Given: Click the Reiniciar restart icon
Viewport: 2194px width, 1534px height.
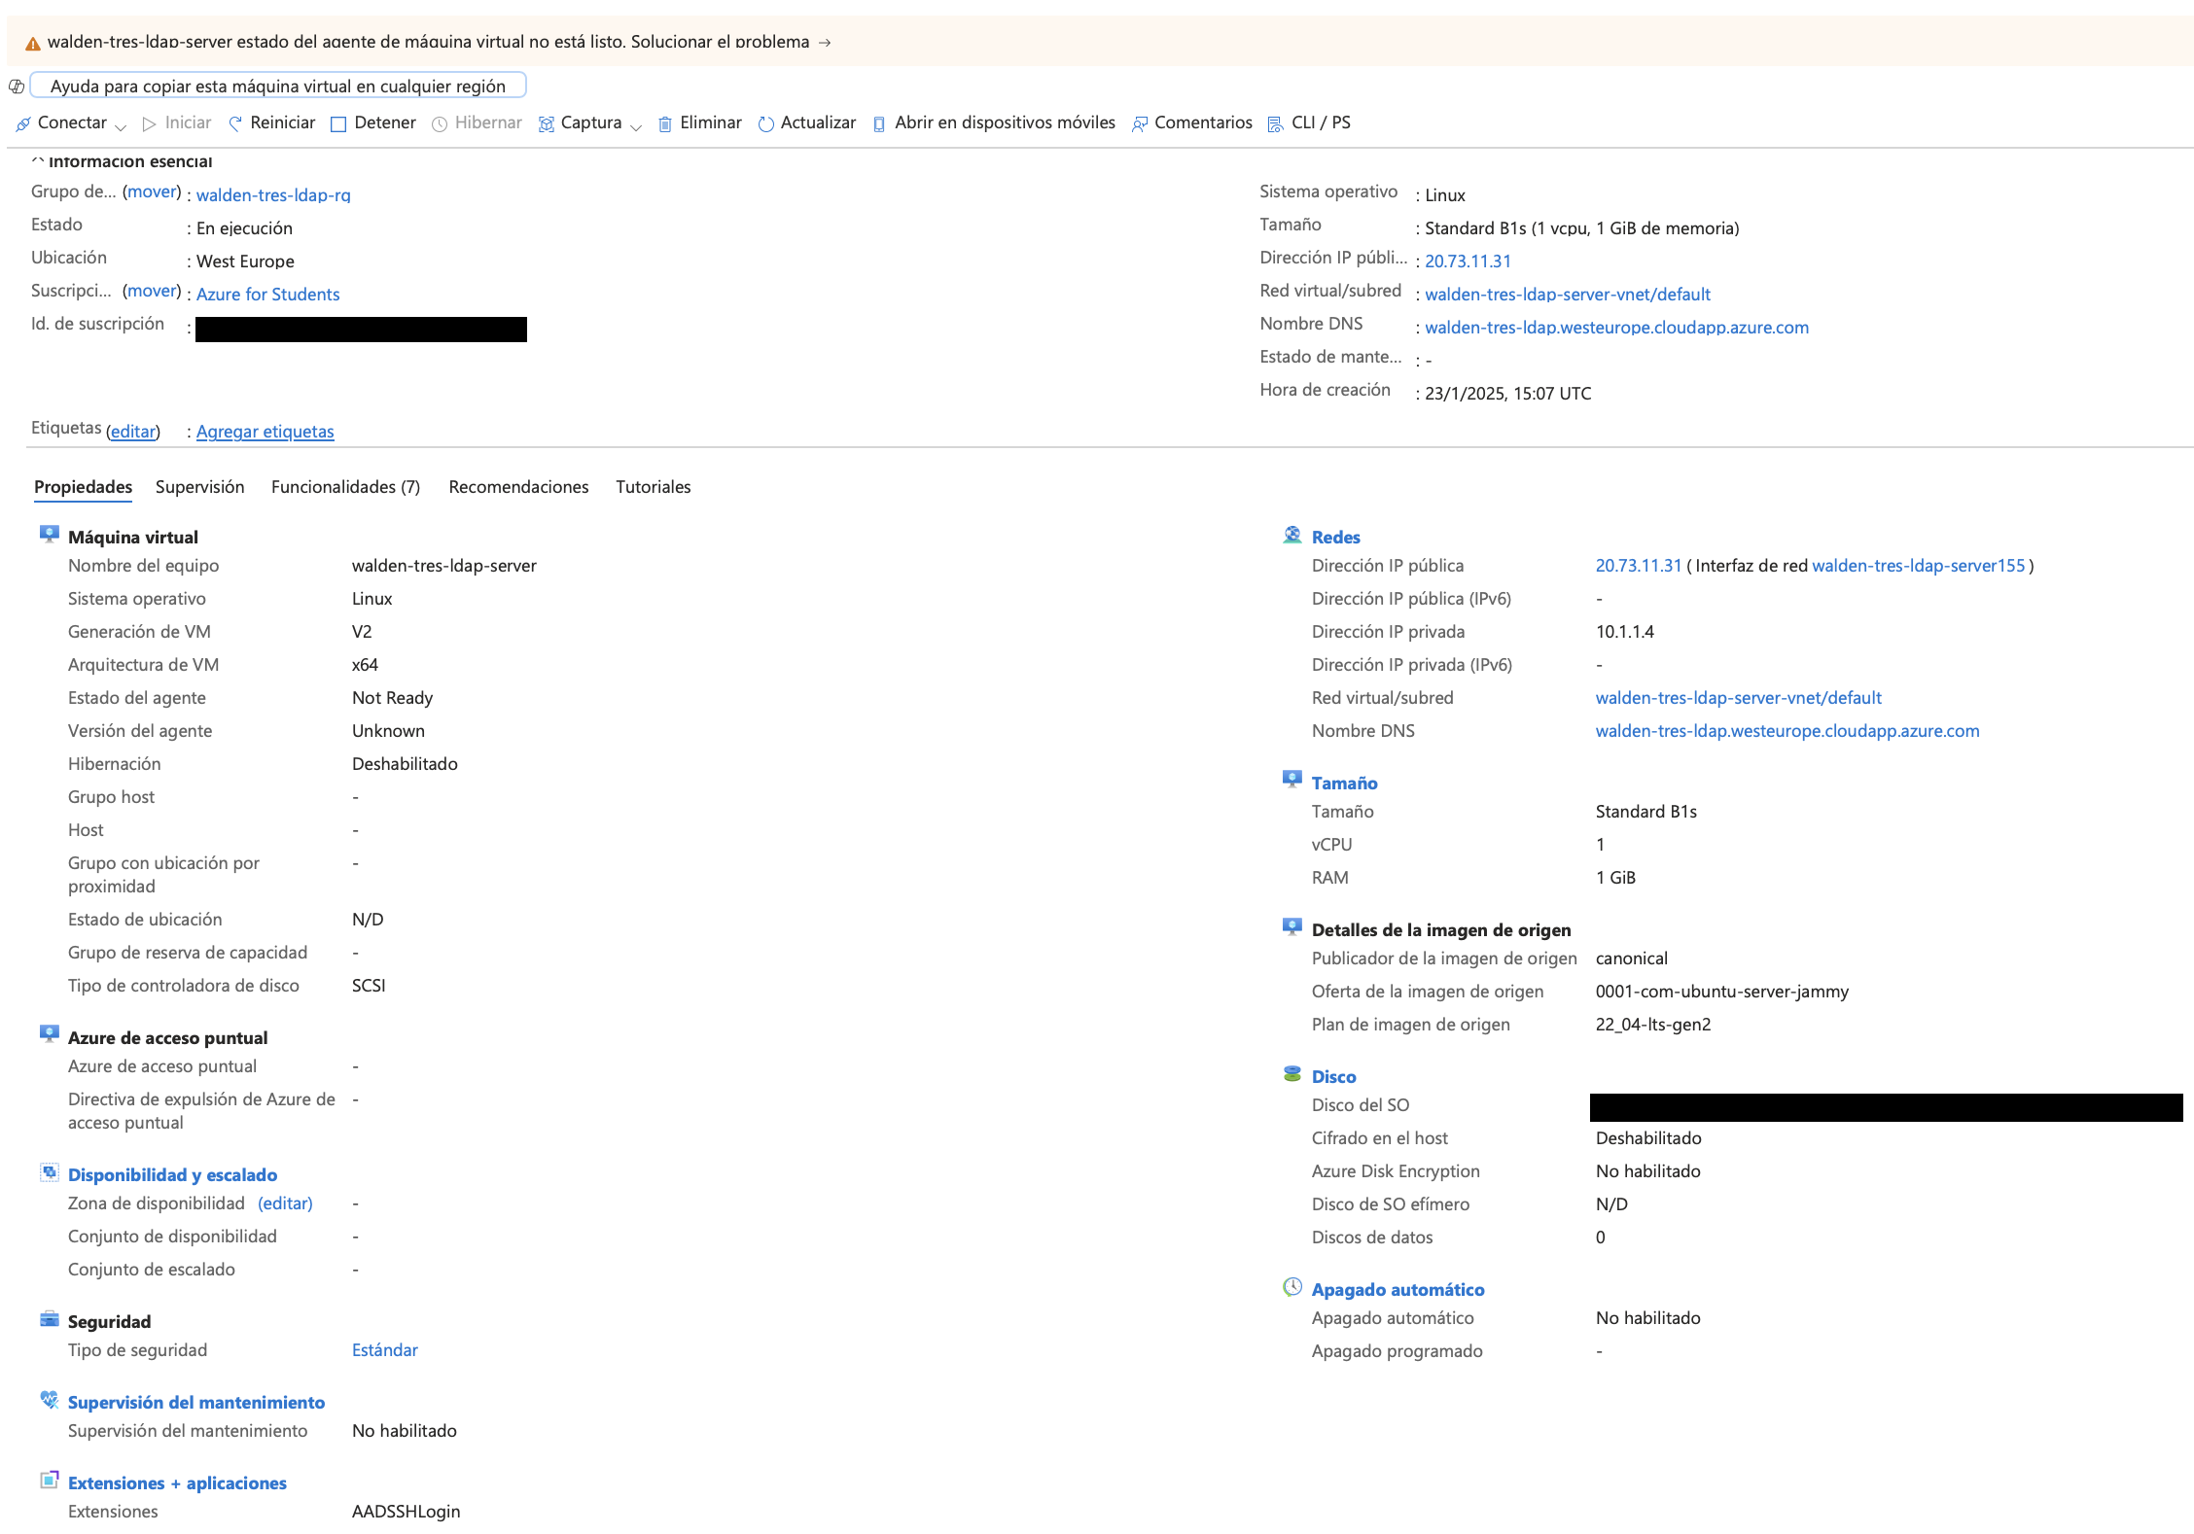Looking at the screenshot, I should pyautogui.click(x=235, y=123).
